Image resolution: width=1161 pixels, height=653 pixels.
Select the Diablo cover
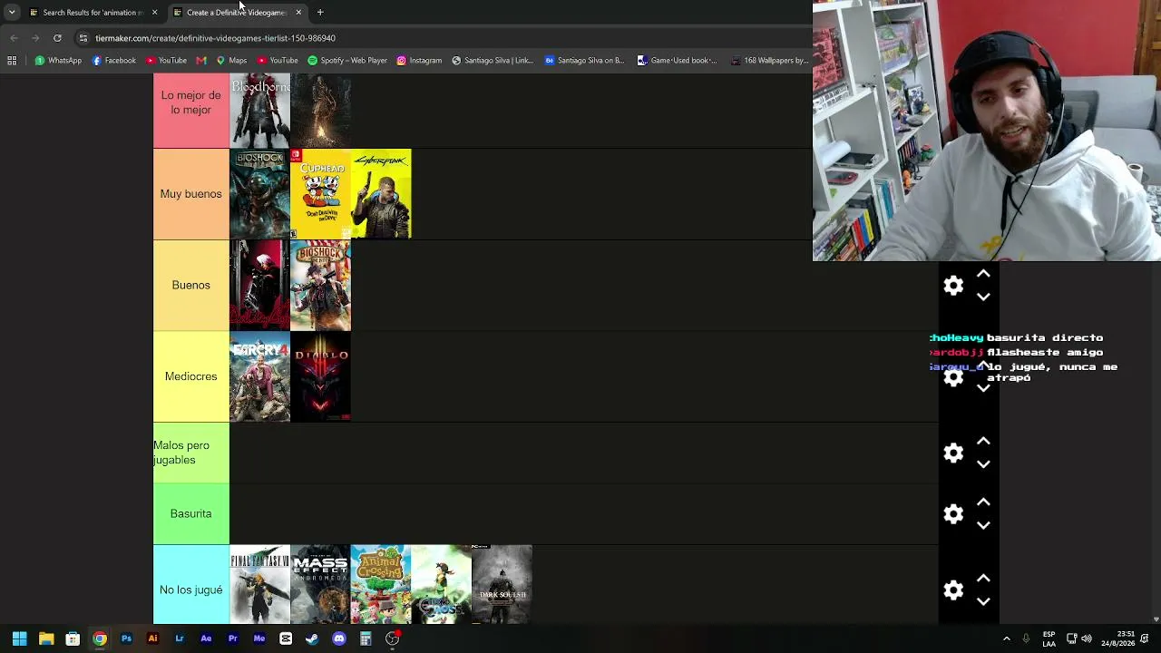click(x=320, y=376)
